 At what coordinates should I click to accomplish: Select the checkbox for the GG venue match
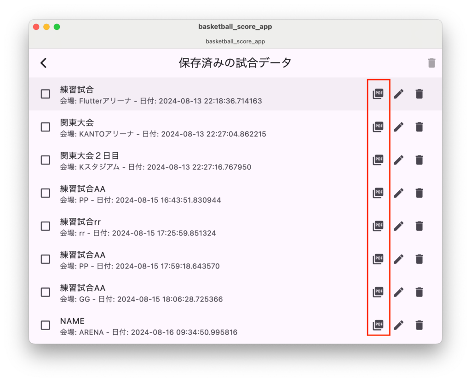(x=46, y=292)
